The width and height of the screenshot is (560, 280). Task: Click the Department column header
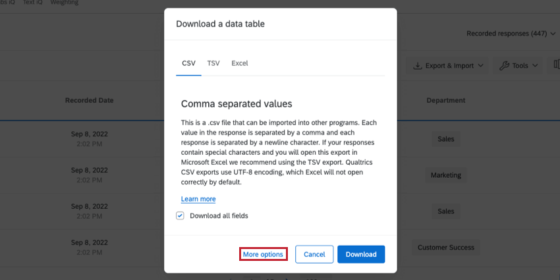[445, 101]
